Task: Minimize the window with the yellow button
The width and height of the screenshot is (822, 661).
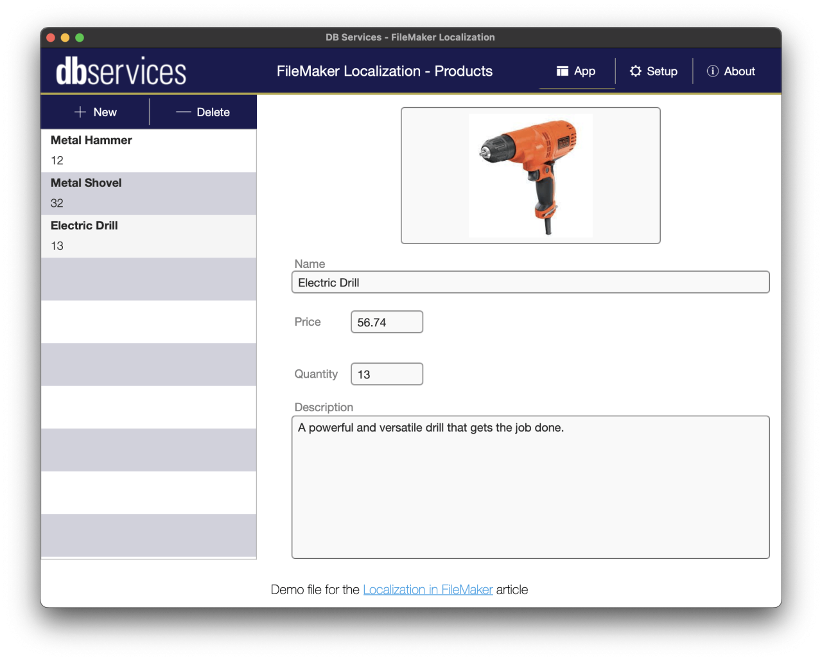Action: click(65, 38)
